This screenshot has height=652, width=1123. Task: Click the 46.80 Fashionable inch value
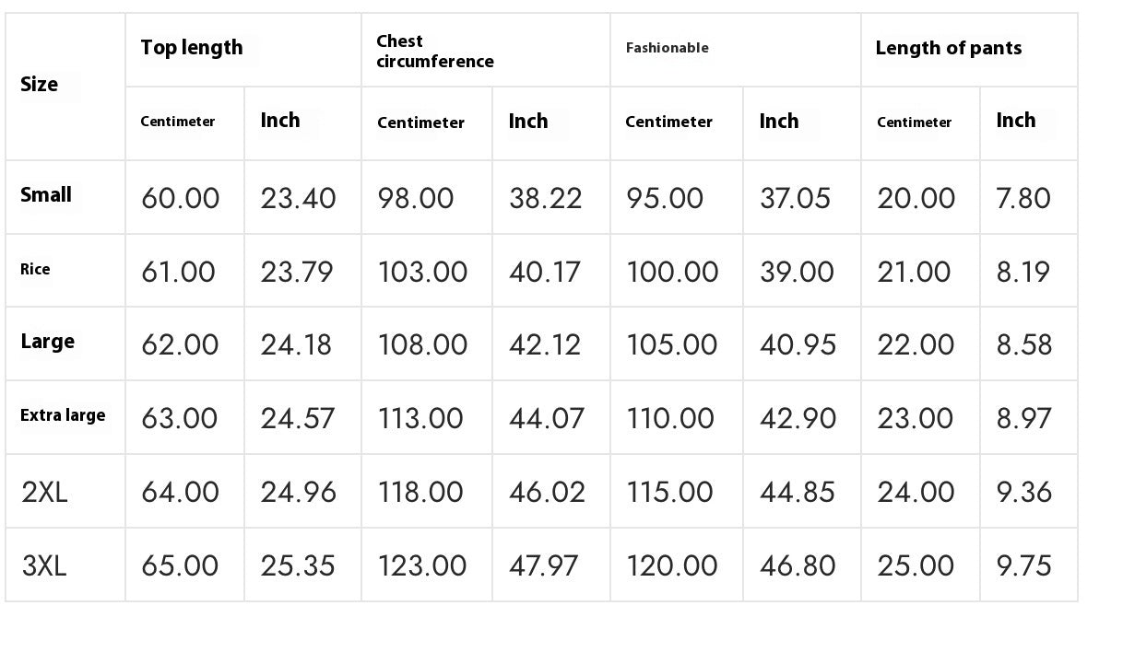pos(798,565)
